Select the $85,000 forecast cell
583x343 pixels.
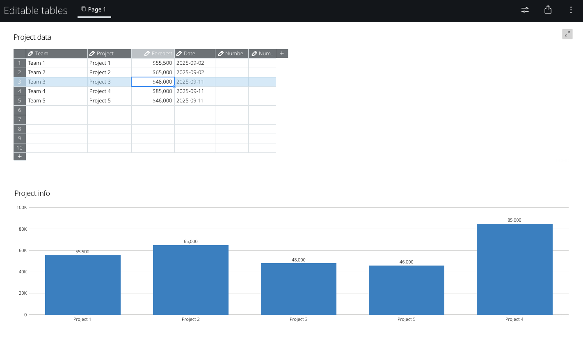[153, 91]
